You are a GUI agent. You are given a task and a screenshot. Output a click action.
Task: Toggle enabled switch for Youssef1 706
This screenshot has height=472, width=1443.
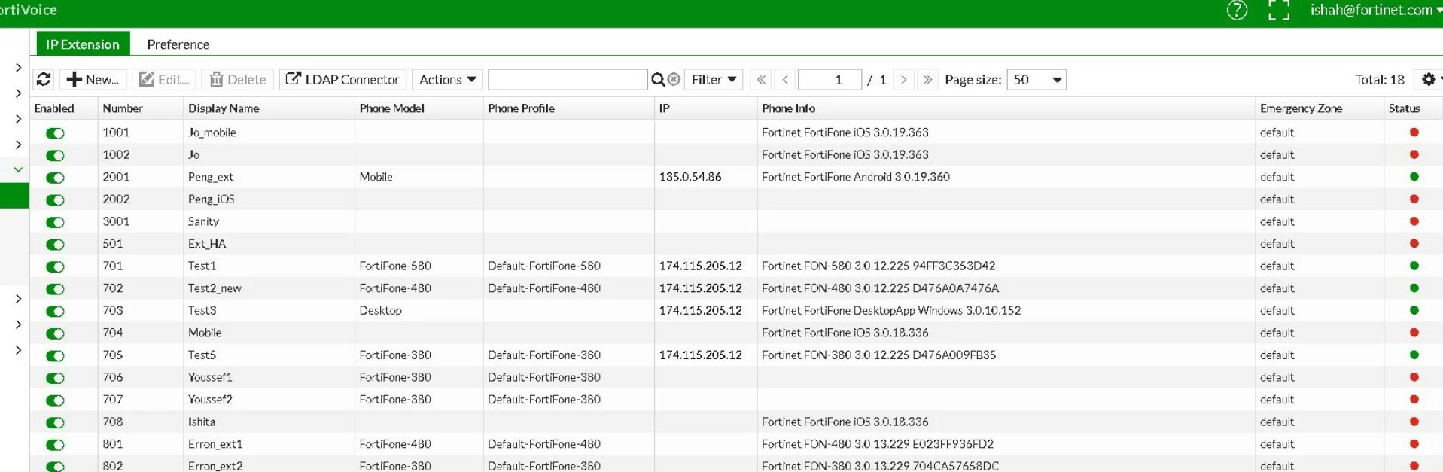[55, 378]
